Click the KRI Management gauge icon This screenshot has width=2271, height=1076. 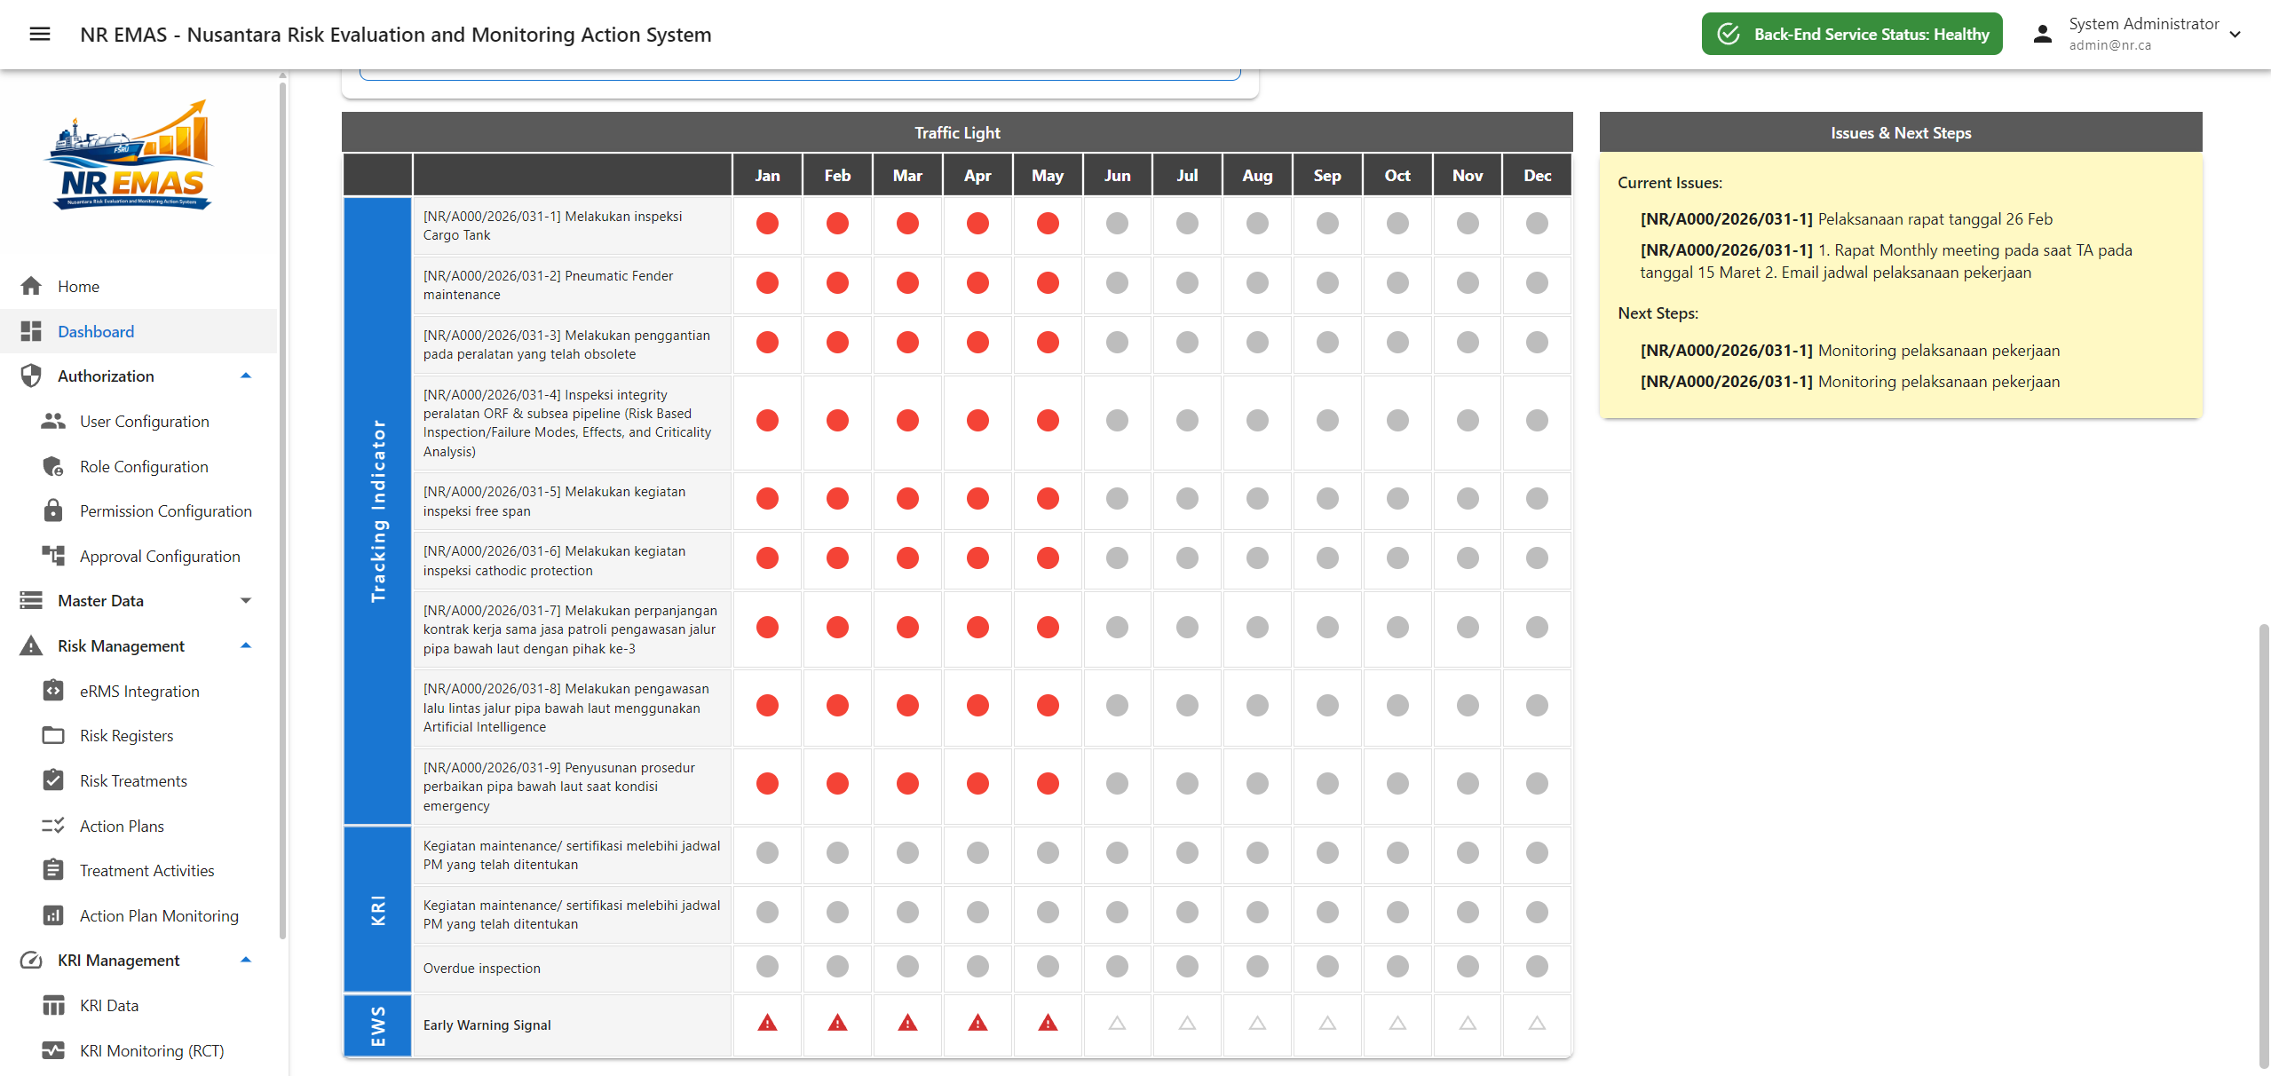pos(31,960)
